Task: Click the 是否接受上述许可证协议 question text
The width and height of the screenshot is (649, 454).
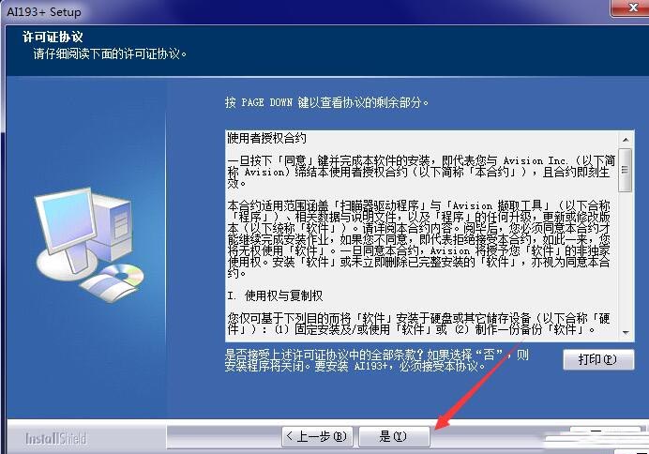Action: (377, 360)
